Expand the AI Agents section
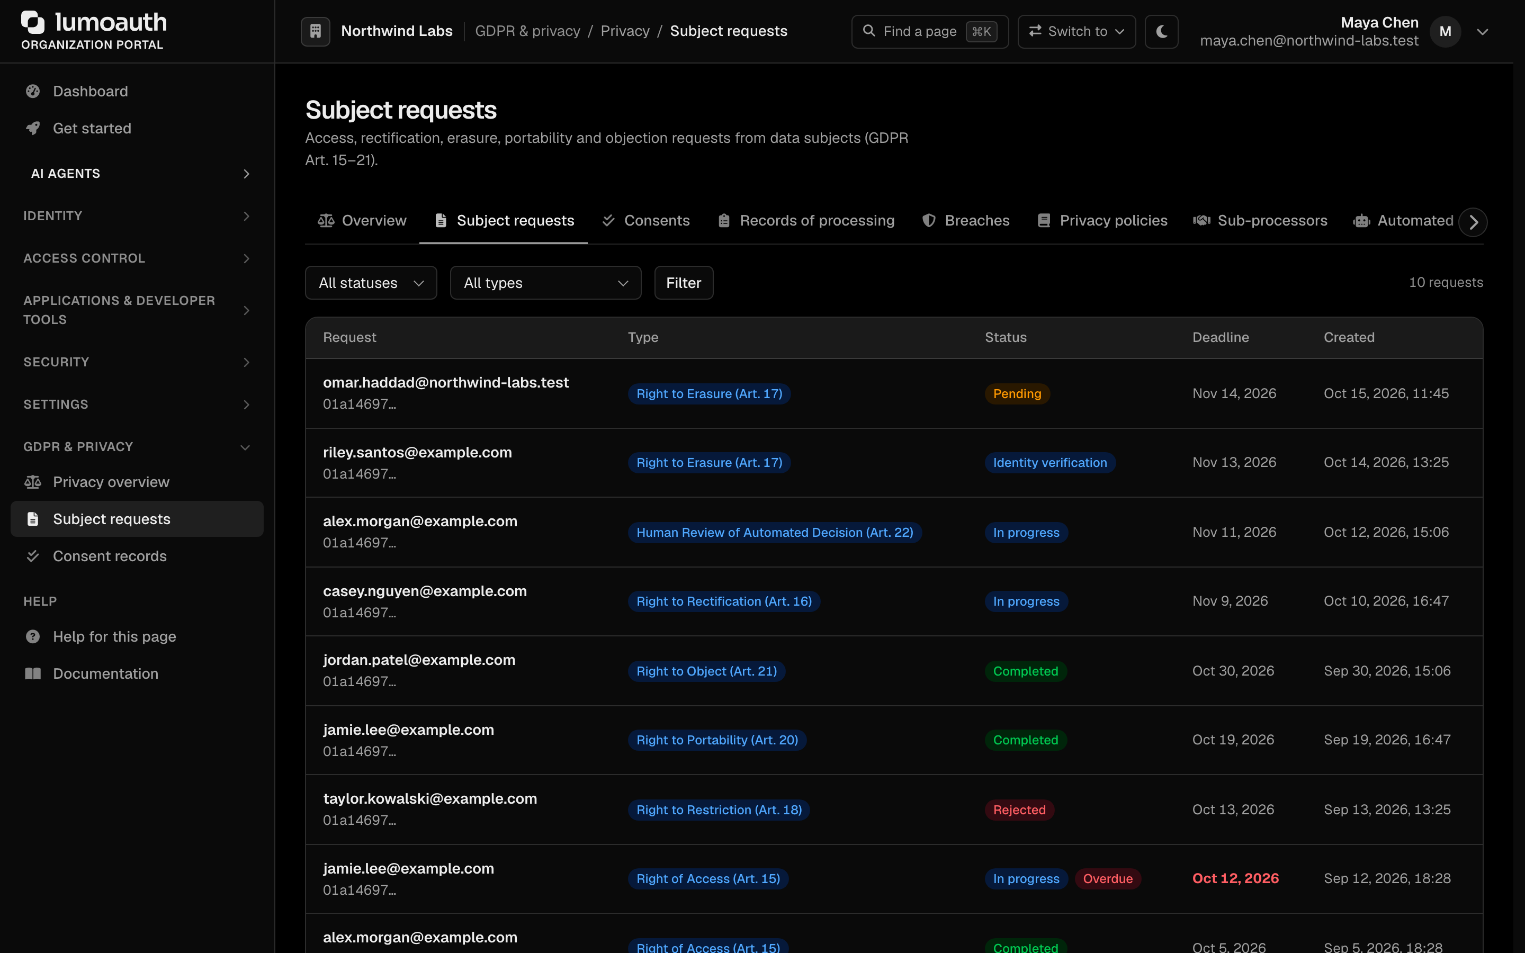Viewport: 1525px width, 953px height. coord(137,174)
